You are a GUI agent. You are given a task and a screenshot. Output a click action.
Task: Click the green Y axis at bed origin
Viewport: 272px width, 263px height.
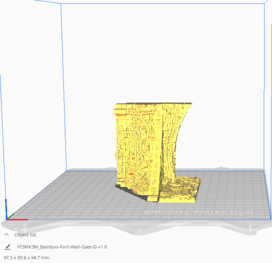11,215
